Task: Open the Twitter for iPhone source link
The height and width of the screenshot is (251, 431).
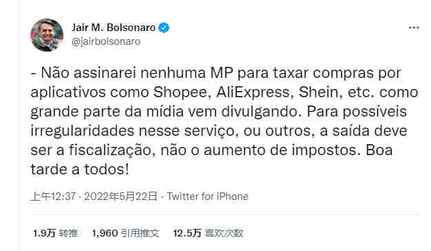Action: (x=208, y=197)
